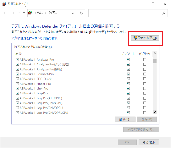
Task: Open recent locations dropdown arrow
Action: 19,13
